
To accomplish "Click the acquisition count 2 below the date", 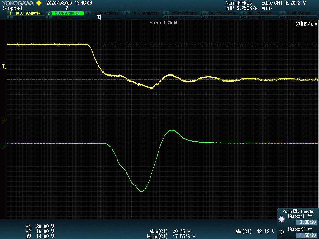I will (x=67, y=8).
